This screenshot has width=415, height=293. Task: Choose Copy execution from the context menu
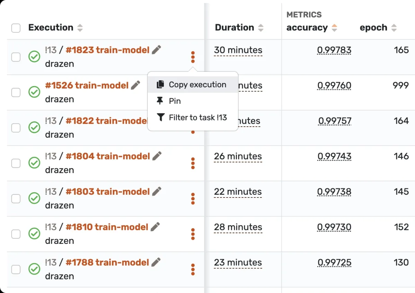pos(197,85)
